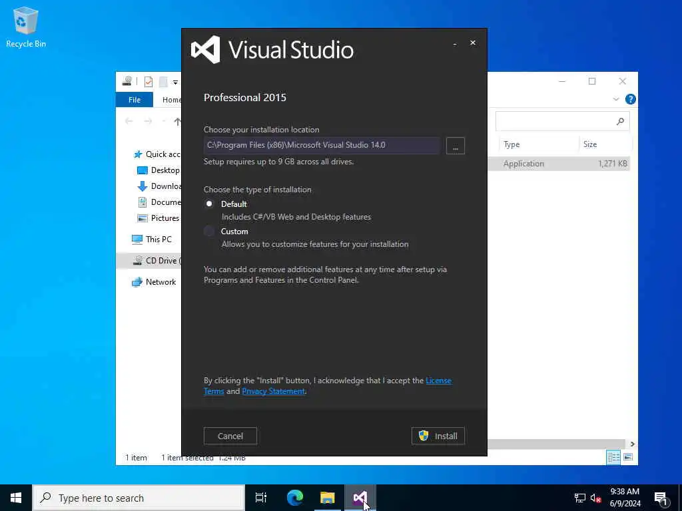Screen dimensions: 682x511
Task: Click the Cancel button in setup
Action: [230, 436]
